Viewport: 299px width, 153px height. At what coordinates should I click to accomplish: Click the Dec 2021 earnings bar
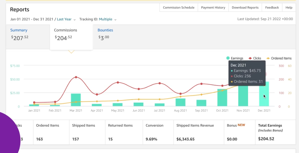point(264,94)
